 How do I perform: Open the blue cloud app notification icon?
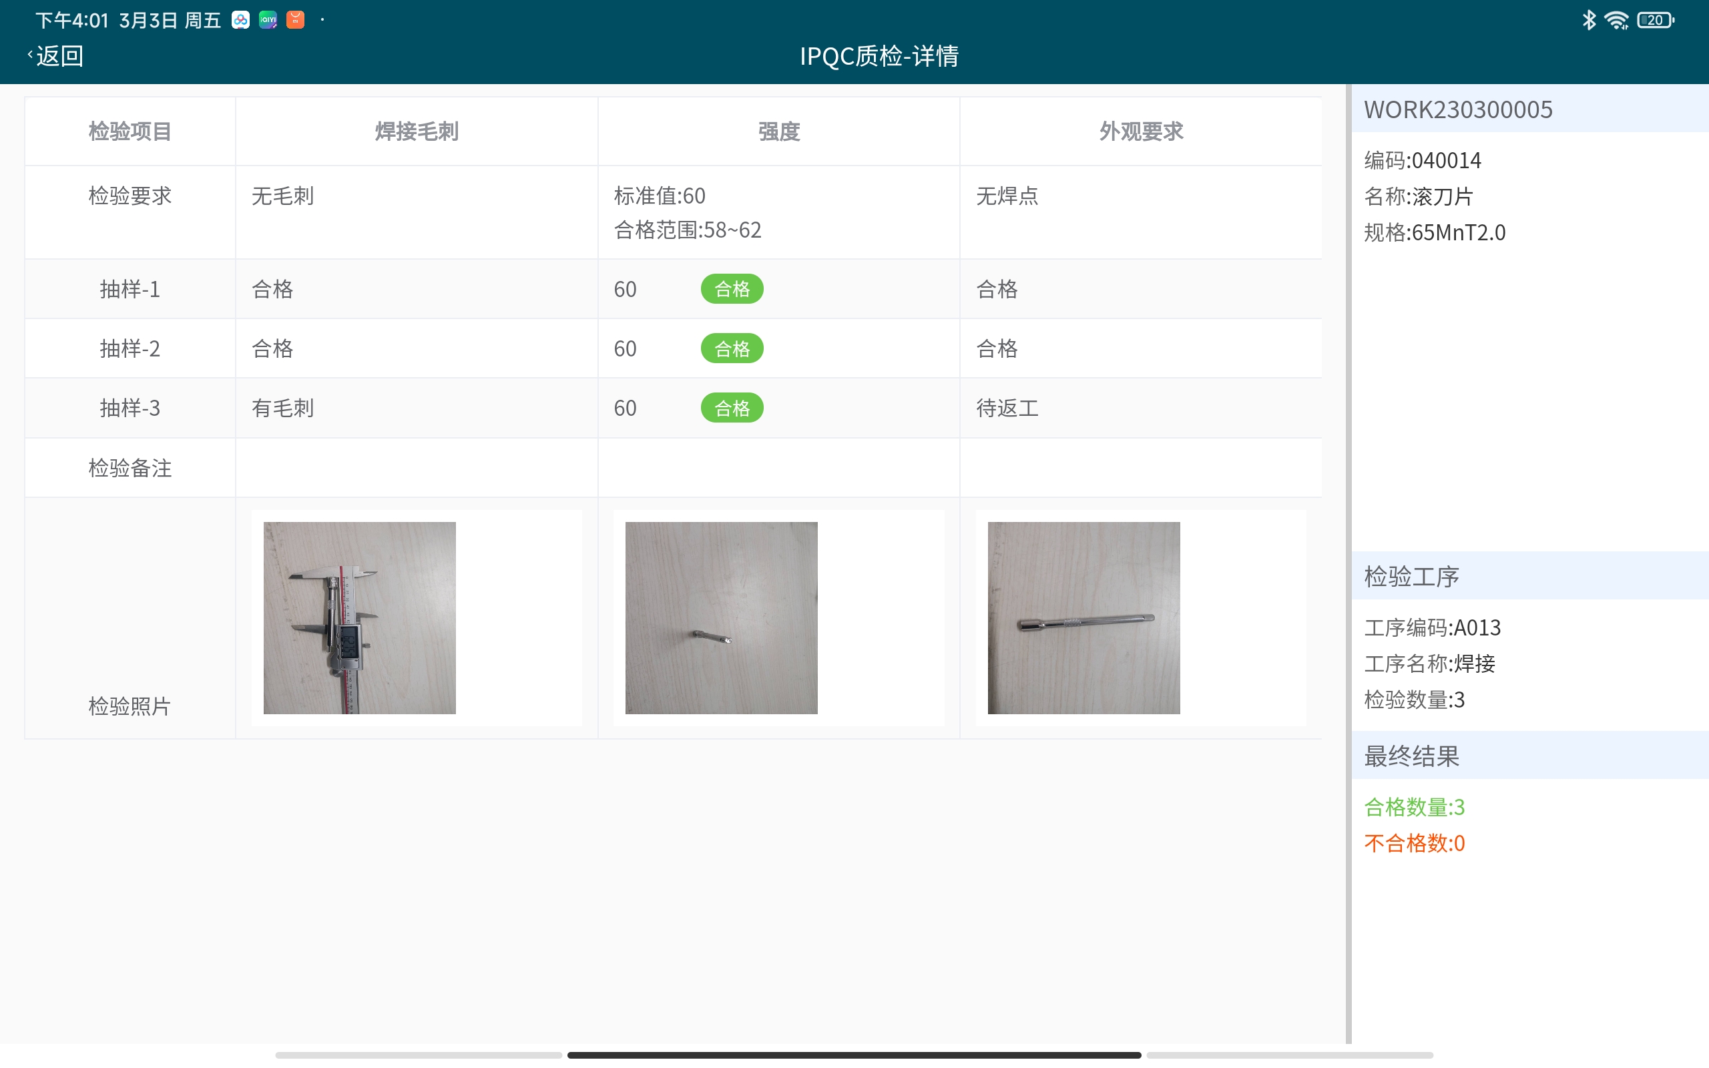(x=240, y=20)
